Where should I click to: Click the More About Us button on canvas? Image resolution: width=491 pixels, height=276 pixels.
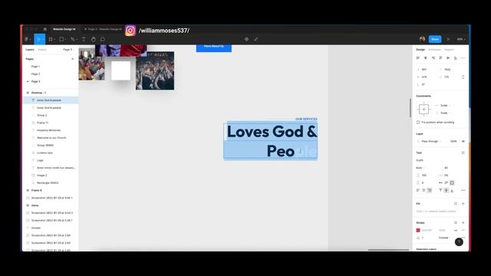[214, 48]
